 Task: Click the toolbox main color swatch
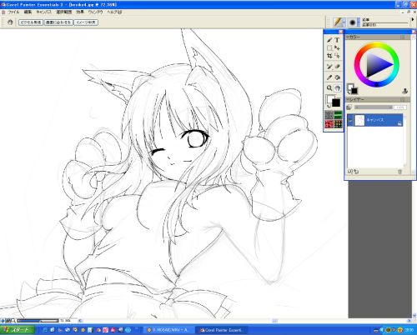click(x=330, y=98)
